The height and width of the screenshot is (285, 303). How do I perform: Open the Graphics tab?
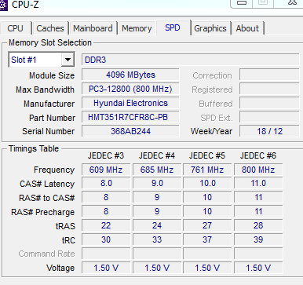(x=210, y=28)
